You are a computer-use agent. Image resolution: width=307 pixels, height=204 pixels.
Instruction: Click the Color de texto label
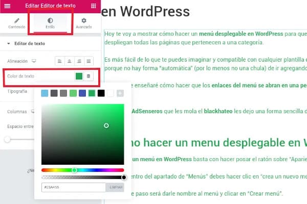pos(21,76)
